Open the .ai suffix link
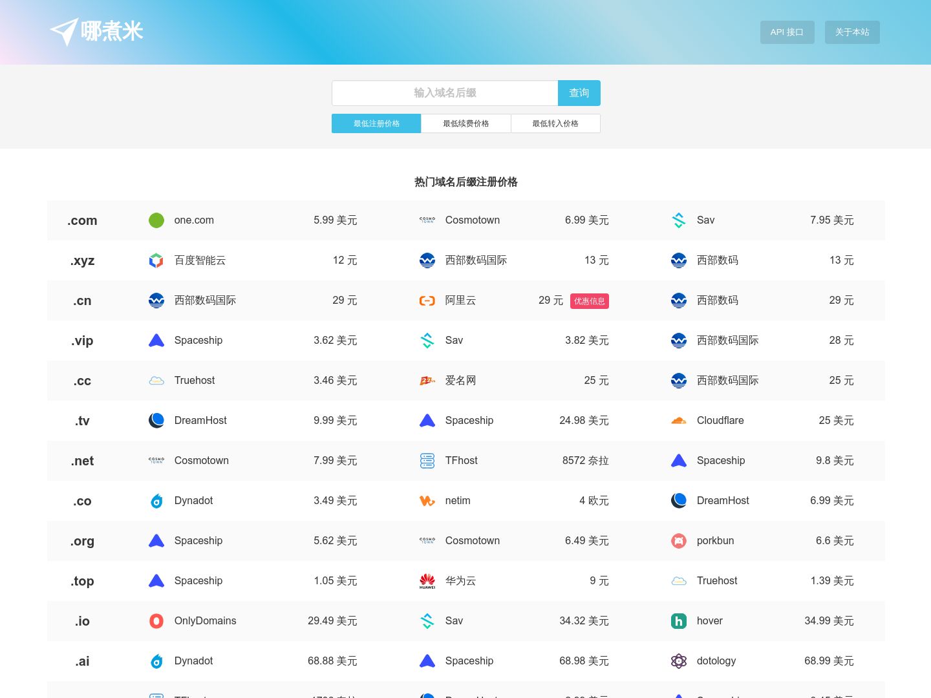Image resolution: width=931 pixels, height=698 pixels. [x=82, y=661]
